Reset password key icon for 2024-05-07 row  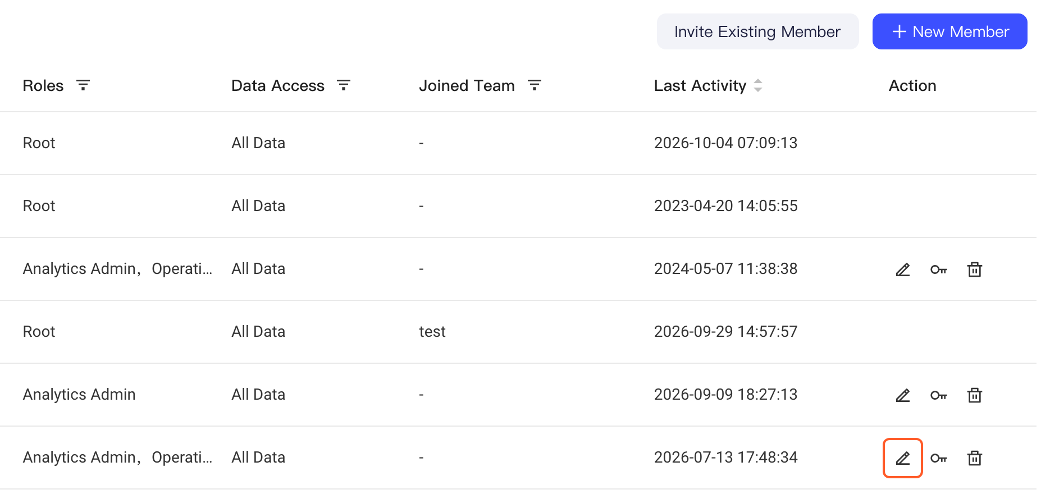tap(939, 269)
